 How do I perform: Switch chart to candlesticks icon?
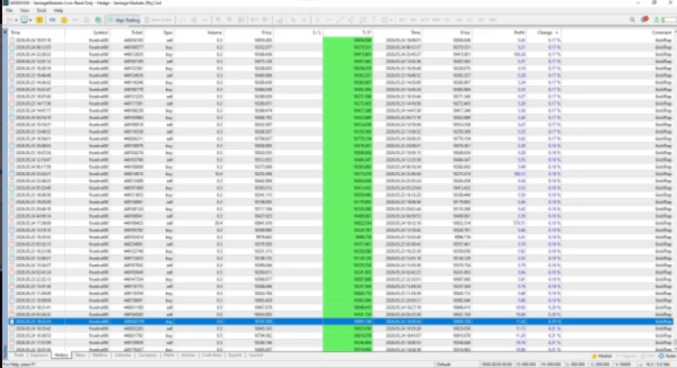pos(194,20)
